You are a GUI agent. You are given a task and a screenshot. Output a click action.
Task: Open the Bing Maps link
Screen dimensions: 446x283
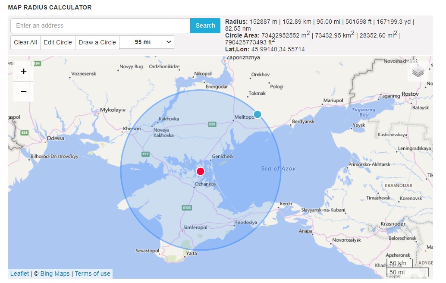coord(55,274)
